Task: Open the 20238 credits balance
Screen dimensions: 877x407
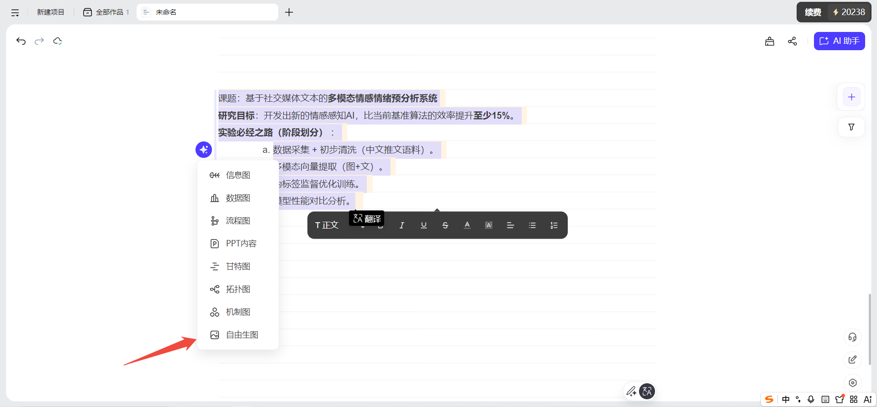Action: tap(849, 12)
